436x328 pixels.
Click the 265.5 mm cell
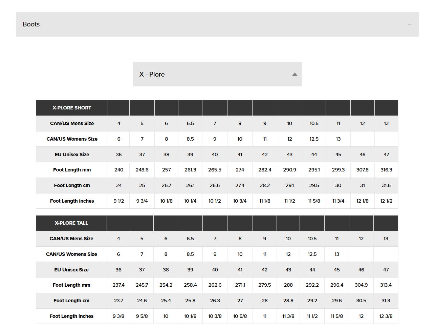(x=215, y=170)
